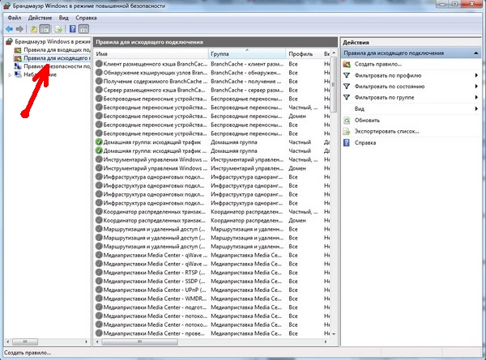The height and width of the screenshot is (360, 486).
Task: Click Фильтровать по профилю action text
Action: [x=388, y=75]
